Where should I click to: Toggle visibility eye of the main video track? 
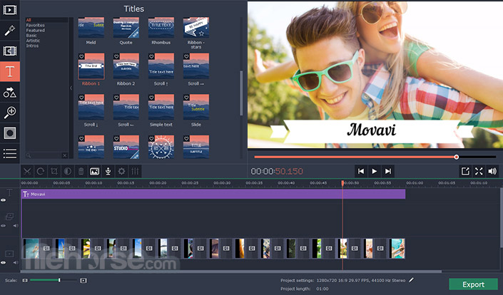coord(3,263)
